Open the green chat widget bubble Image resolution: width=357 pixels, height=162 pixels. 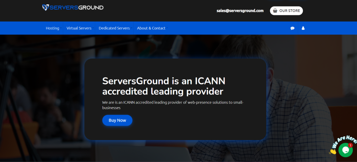click(345, 150)
